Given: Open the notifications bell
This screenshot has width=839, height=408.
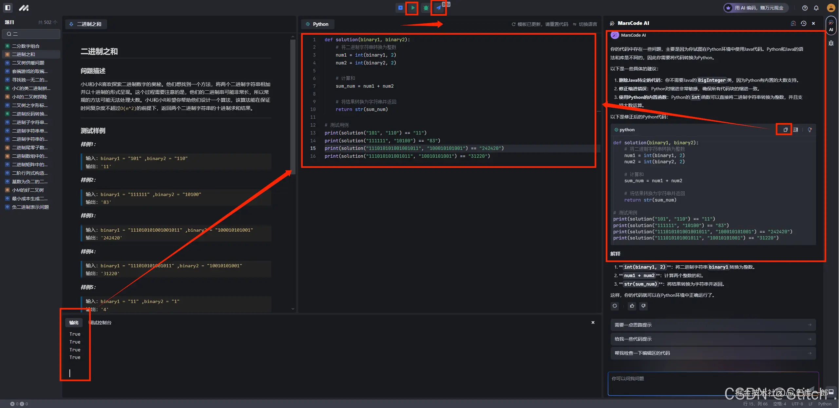Looking at the screenshot, I should (816, 8).
